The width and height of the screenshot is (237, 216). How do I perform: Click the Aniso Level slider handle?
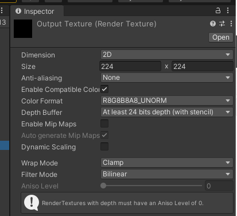click(103, 186)
